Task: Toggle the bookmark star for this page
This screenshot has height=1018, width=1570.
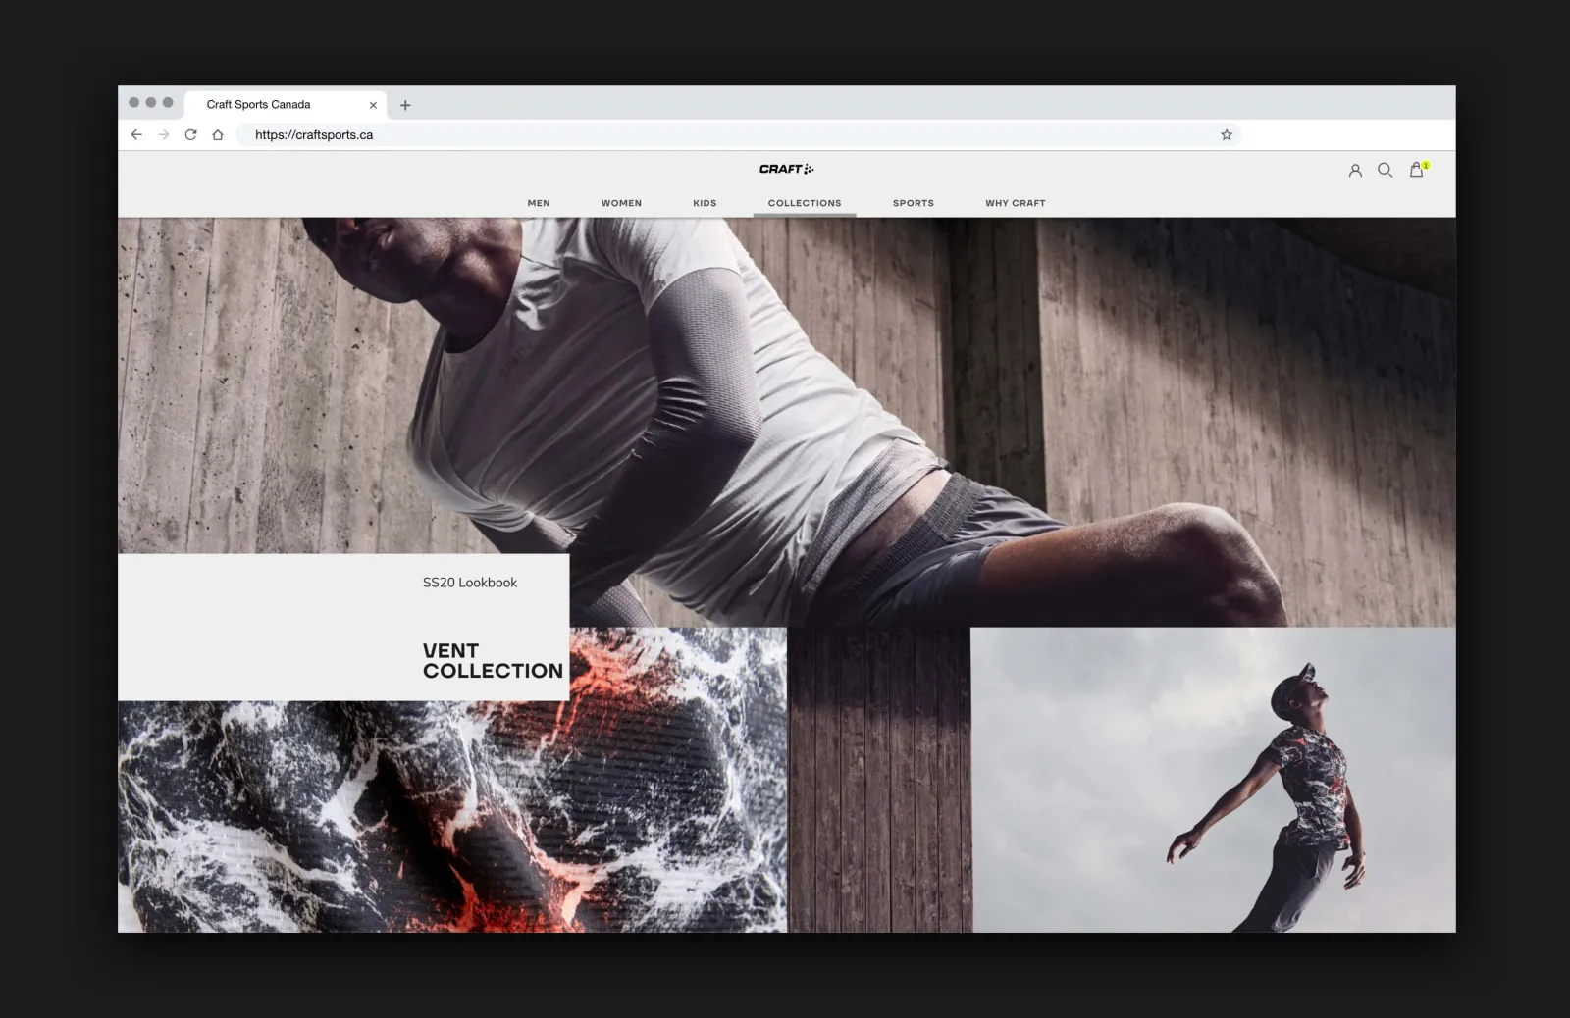Action: [x=1226, y=134]
